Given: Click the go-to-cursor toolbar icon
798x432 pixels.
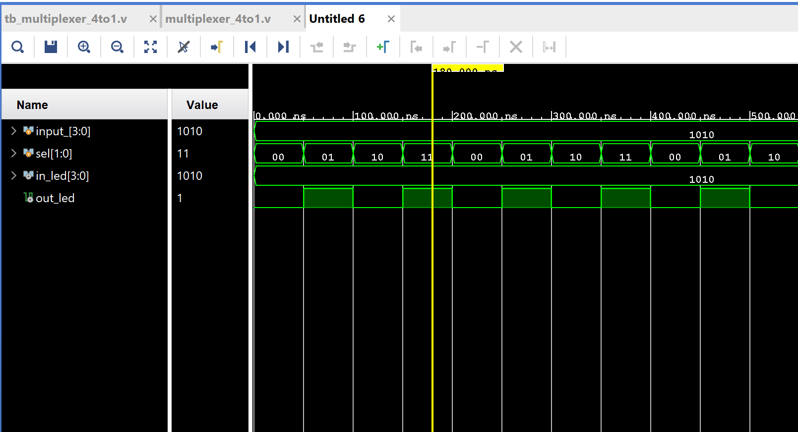Looking at the screenshot, I should coord(217,47).
